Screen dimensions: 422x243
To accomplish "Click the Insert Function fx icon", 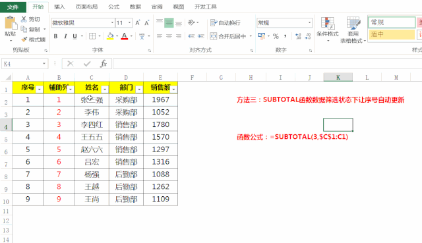I will pyautogui.click(x=104, y=64).
